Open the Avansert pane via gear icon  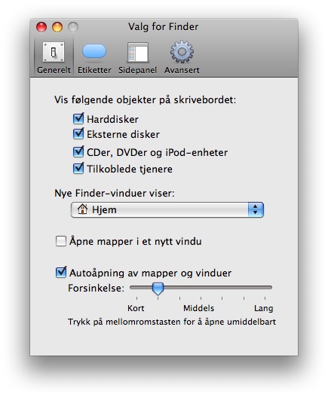click(x=182, y=52)
